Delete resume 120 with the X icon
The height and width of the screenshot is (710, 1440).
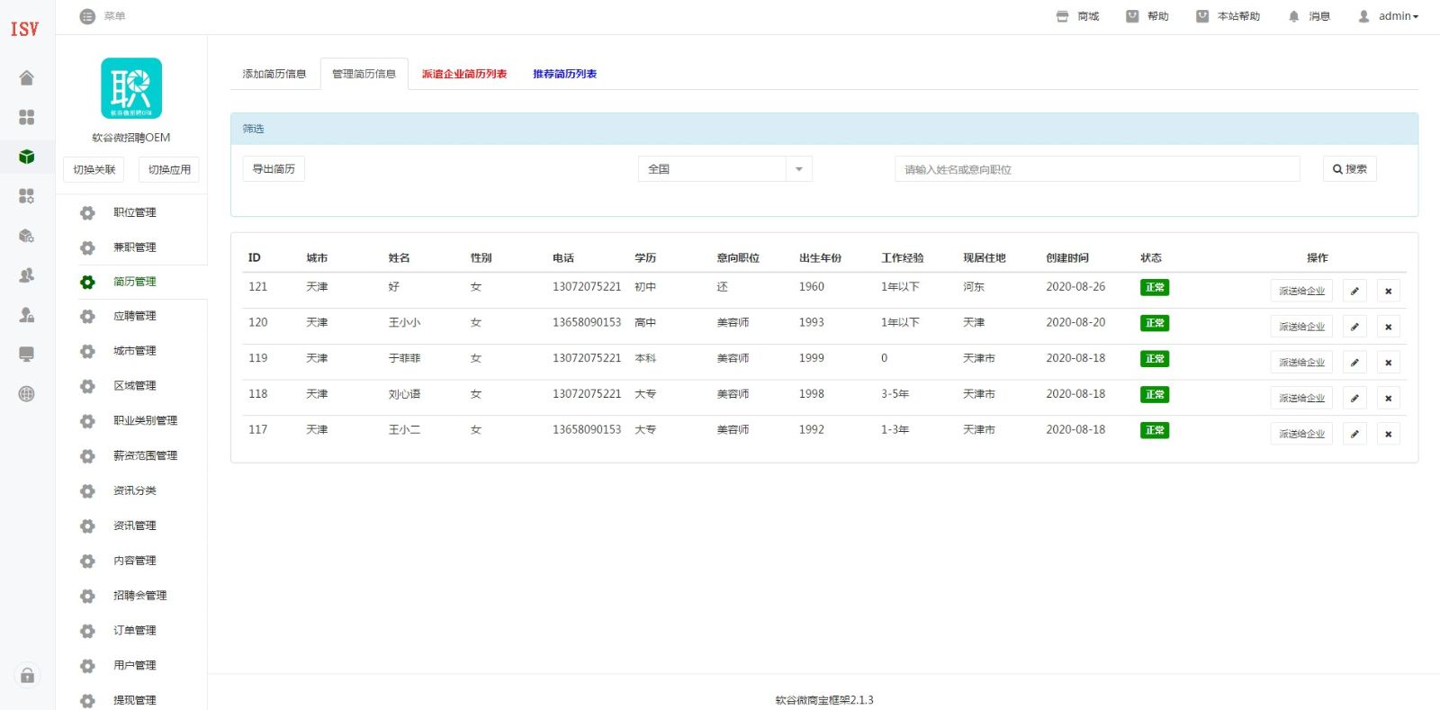click(1389, 327)
